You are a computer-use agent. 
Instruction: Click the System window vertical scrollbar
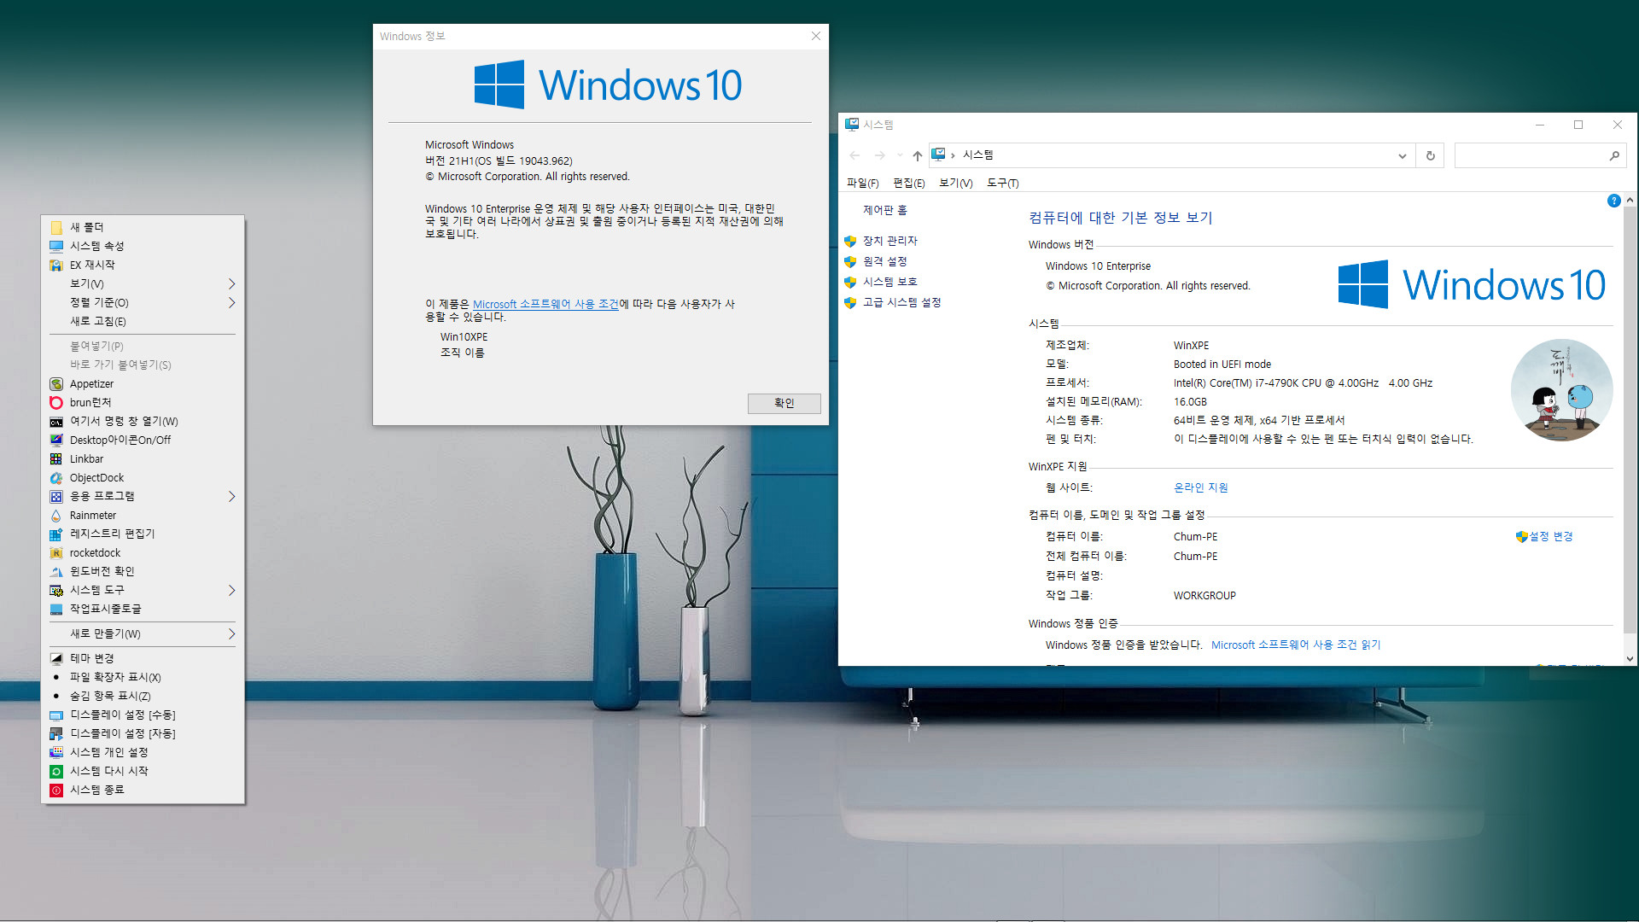1630,419
